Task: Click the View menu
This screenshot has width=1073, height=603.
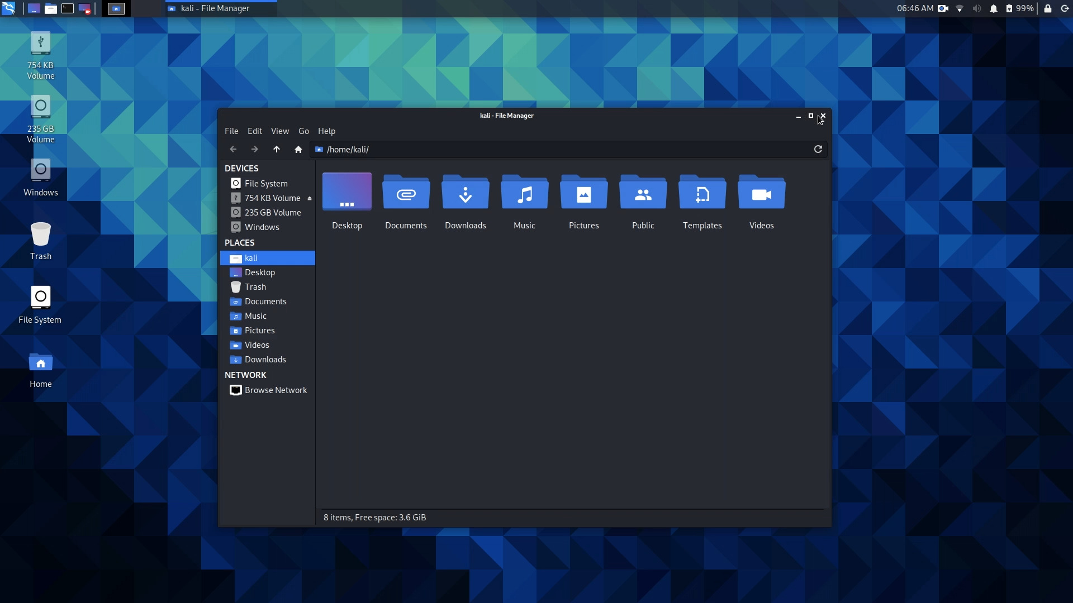Action: 279,131
